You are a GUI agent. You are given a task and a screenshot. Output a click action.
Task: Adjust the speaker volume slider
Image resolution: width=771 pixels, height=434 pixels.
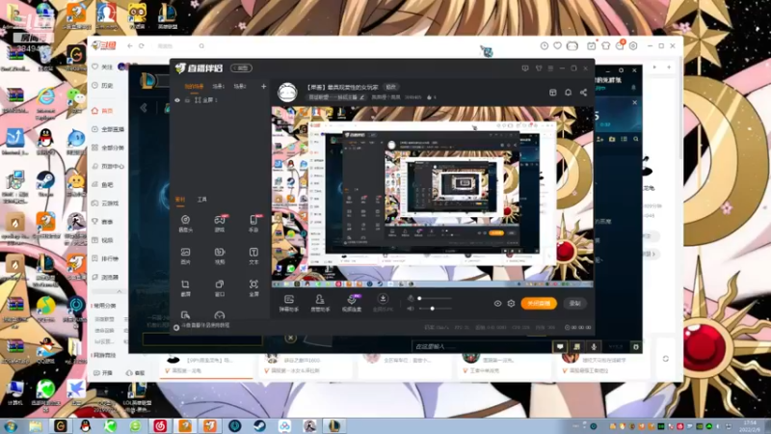pos(435,309)
